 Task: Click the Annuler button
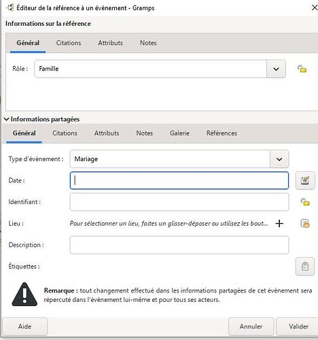pyautogui.click(x=251, y=326)
